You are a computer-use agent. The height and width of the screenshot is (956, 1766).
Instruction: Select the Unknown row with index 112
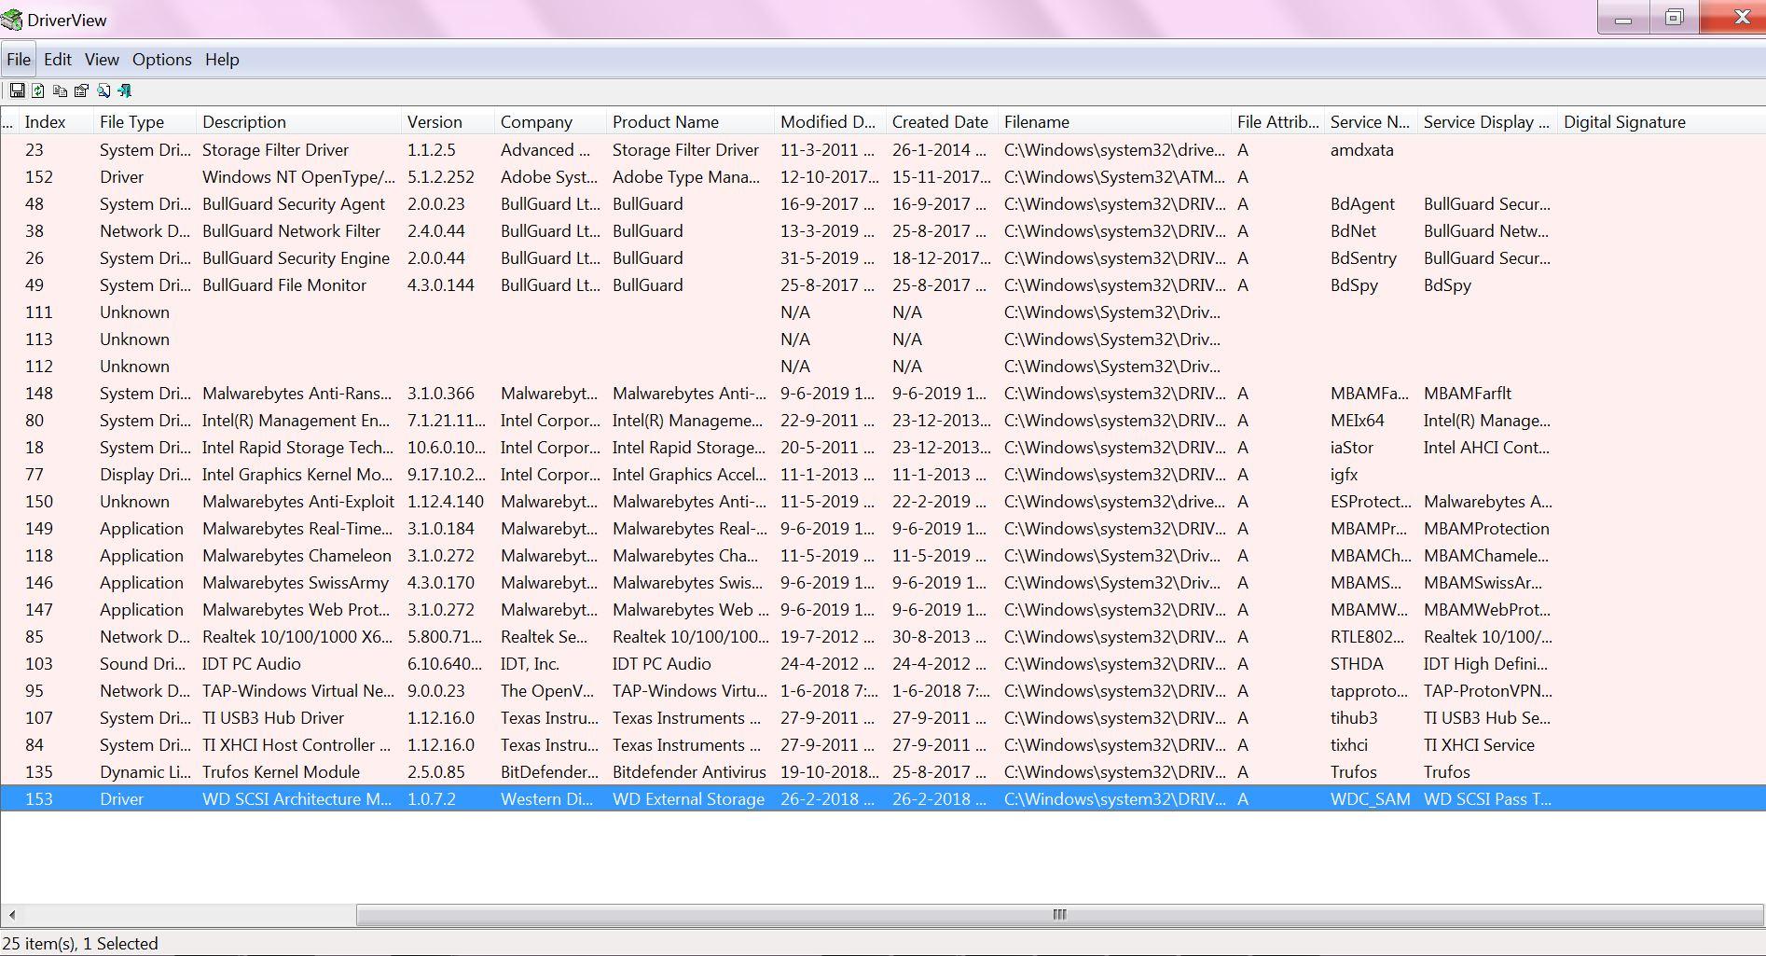click(882, 367)
